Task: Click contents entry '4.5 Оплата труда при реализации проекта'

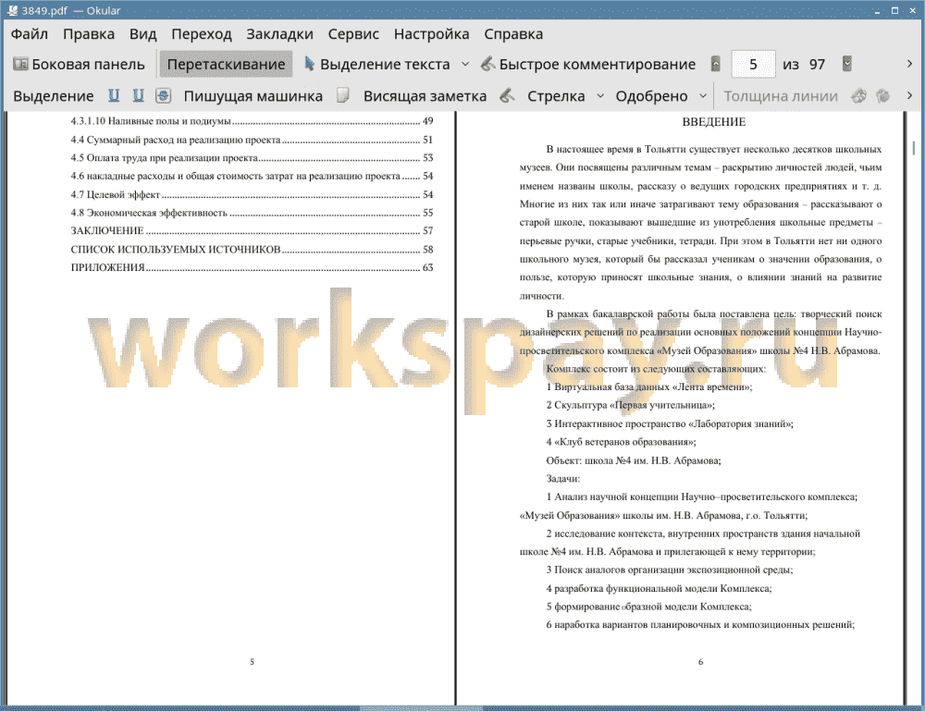Action: pos(252,158)
